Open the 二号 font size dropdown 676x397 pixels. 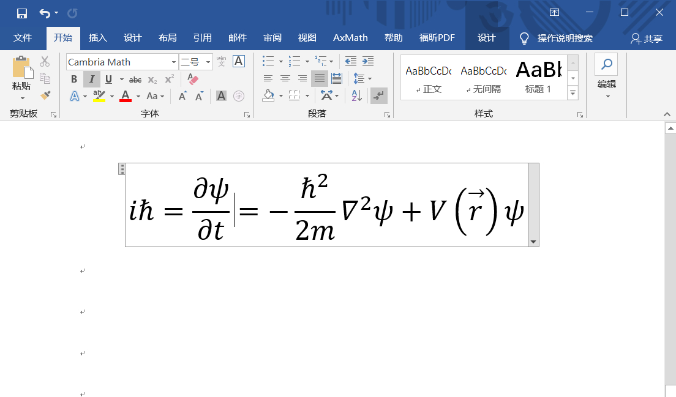click(208, 62)
